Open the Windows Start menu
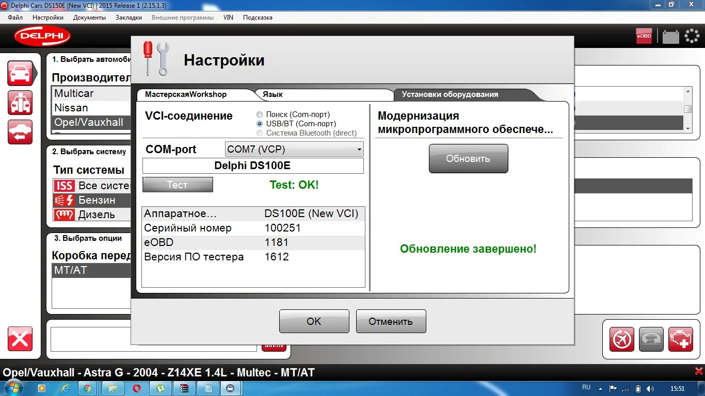Viewport: 705px width, 396px height. [13, 388]
